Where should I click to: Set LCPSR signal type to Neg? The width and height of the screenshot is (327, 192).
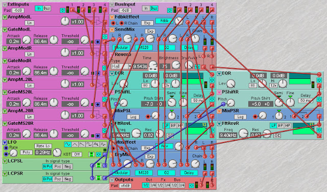[67, 179]
